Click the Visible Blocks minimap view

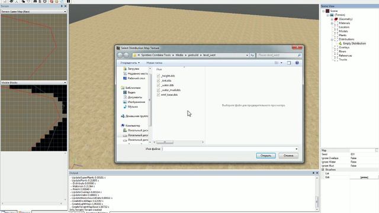[34, 118]
